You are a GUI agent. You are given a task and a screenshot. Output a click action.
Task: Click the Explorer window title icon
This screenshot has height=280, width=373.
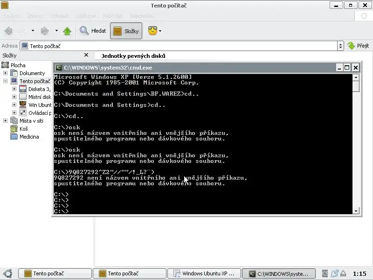pos(5,5)
